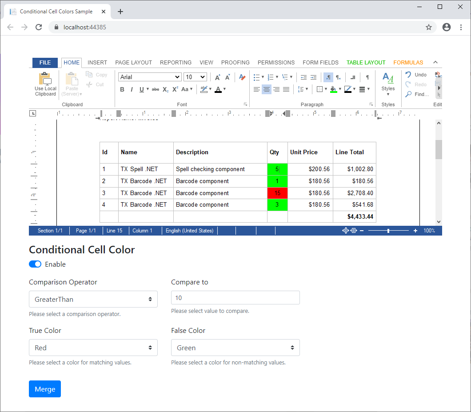The width and height of the screenshot is (471, 412).
Task: Toggle bold formatting
Action: pyautogui.click(x=122, y=89)
